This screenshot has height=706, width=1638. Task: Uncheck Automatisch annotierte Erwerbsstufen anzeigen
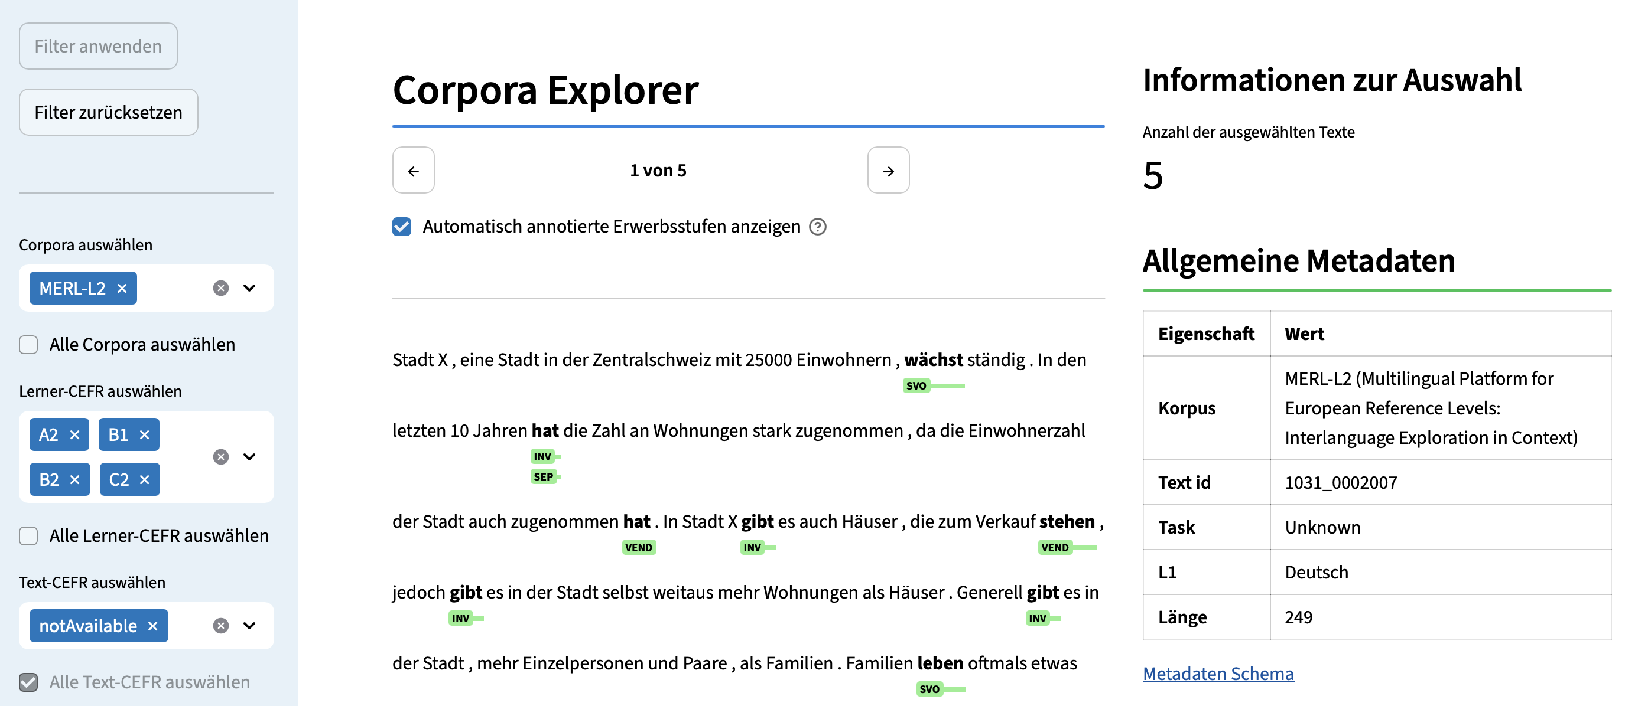coord(402,227)
